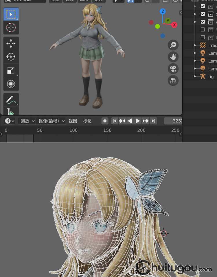Activate the Transform tool

point(11,84)
